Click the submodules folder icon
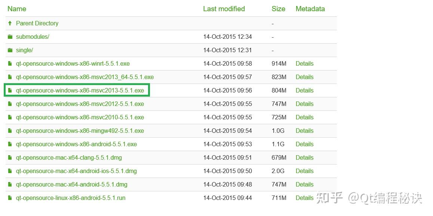This screenshot has height=216, width=433. coord(10,37)
